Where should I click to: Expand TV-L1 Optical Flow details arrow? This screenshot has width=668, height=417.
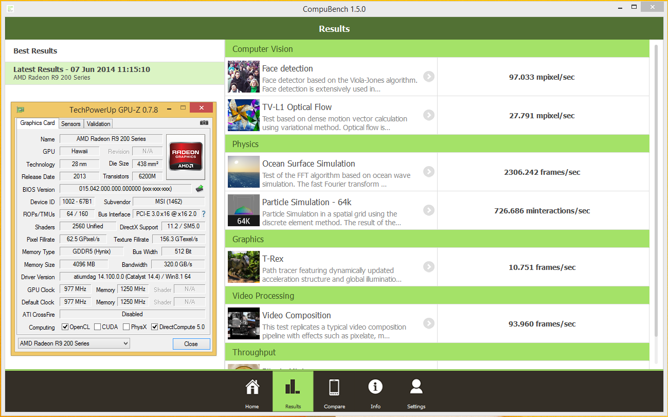pos(429,115)
